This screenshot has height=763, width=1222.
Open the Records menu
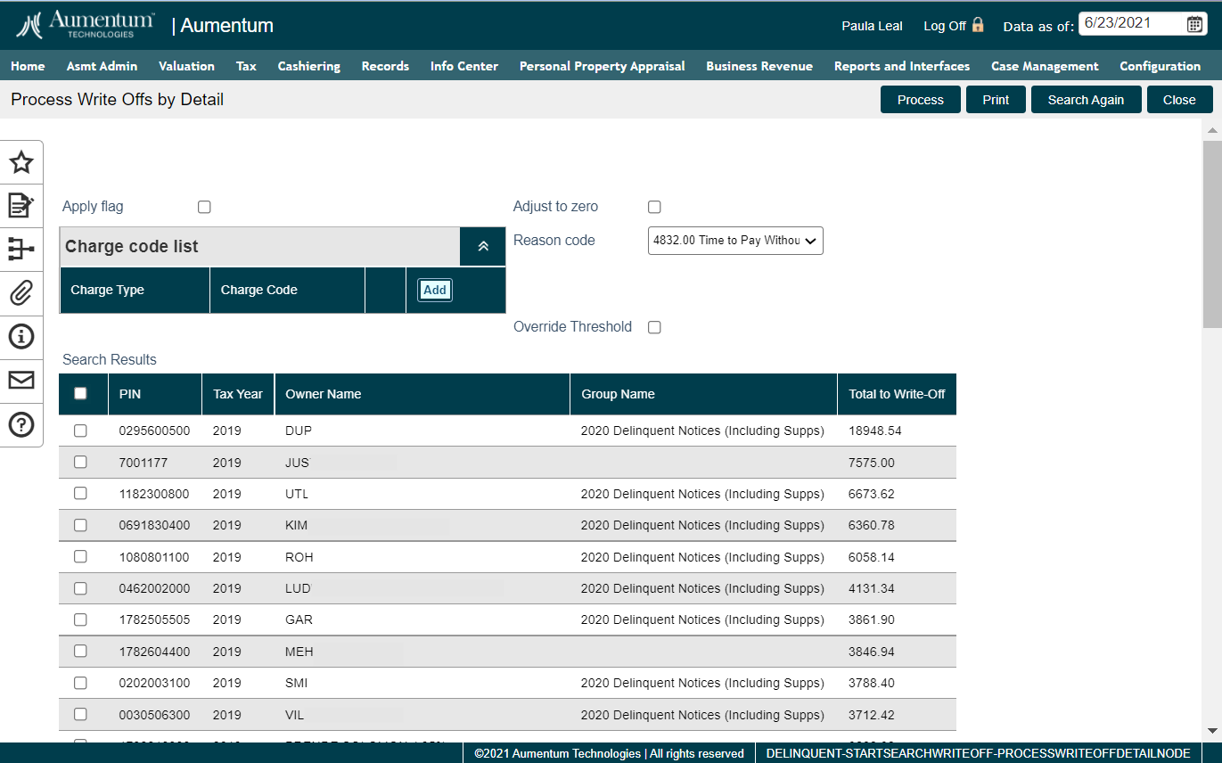(385, 66)
